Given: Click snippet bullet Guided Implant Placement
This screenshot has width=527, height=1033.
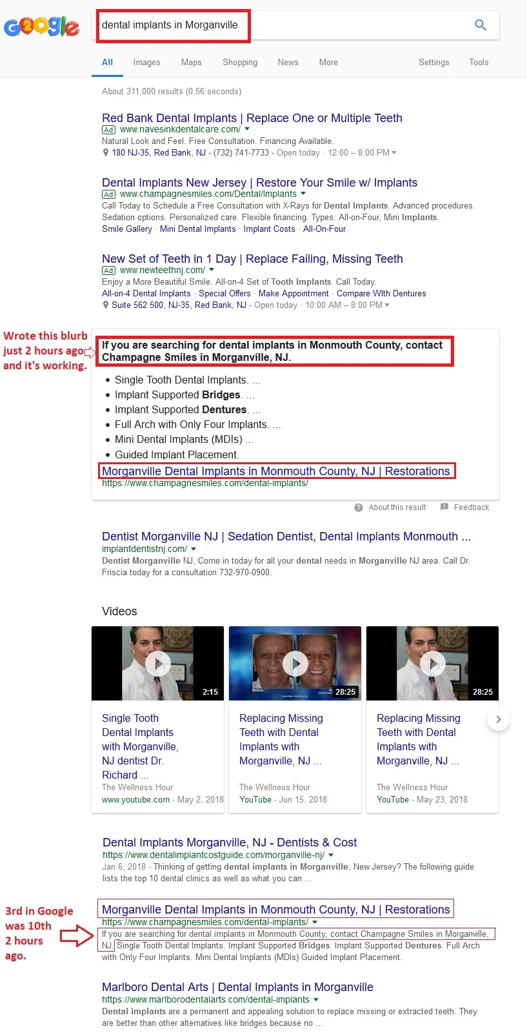Looking at the screenshot, I should 177,455.
